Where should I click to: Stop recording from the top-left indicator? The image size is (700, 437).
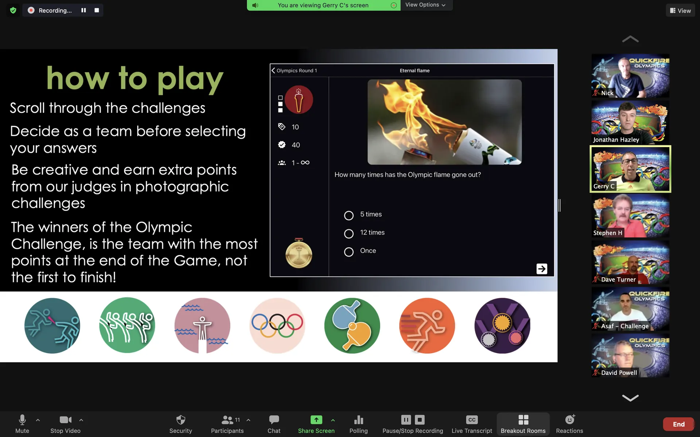click(x=97, y=10)
